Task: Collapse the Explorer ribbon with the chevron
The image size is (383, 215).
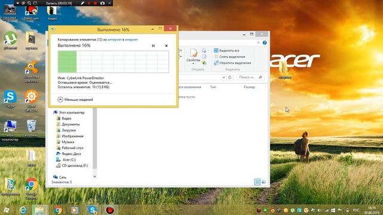Action: [x=259, y=42]
